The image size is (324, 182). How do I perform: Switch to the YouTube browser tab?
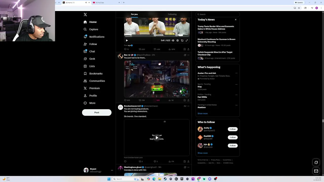tap(106, 3)
